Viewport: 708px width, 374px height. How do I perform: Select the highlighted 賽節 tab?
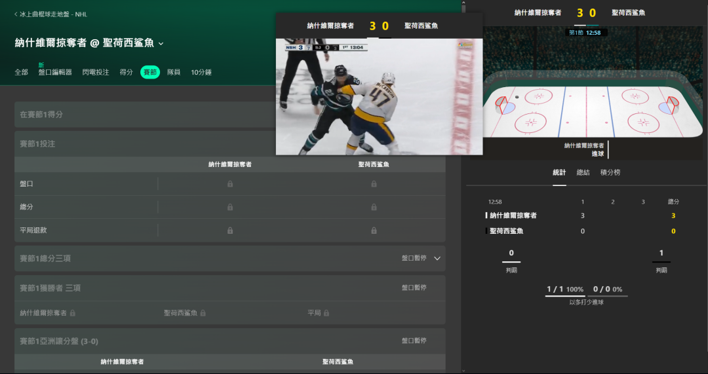pos(150,72)
